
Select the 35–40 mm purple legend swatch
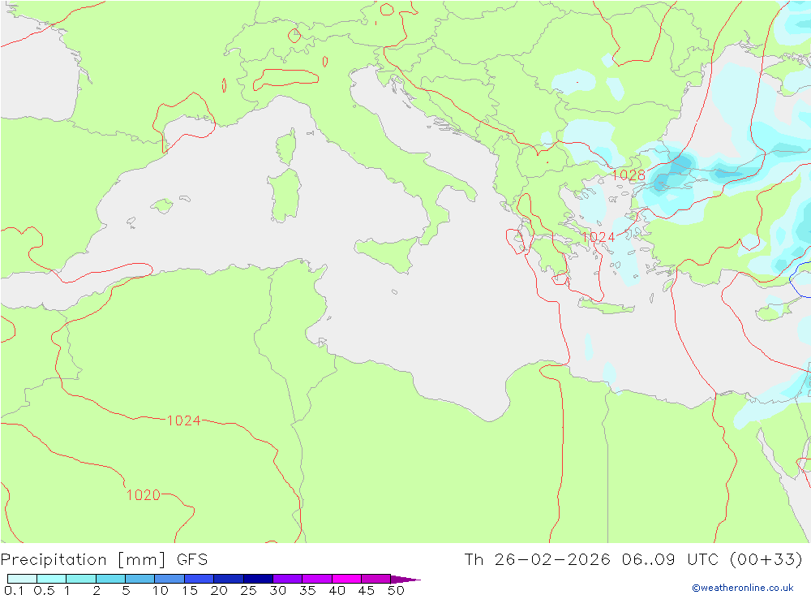pos(317,579)
